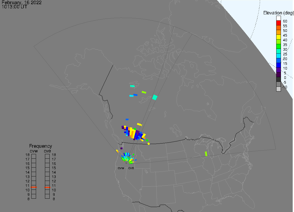Click the Elevation (deg) legend title

(278, 13)
